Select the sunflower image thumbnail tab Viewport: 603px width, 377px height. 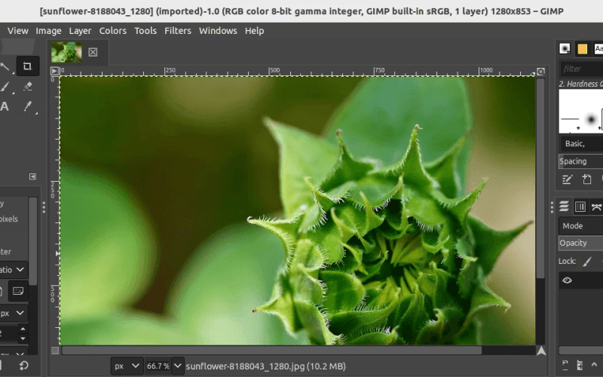66,52
